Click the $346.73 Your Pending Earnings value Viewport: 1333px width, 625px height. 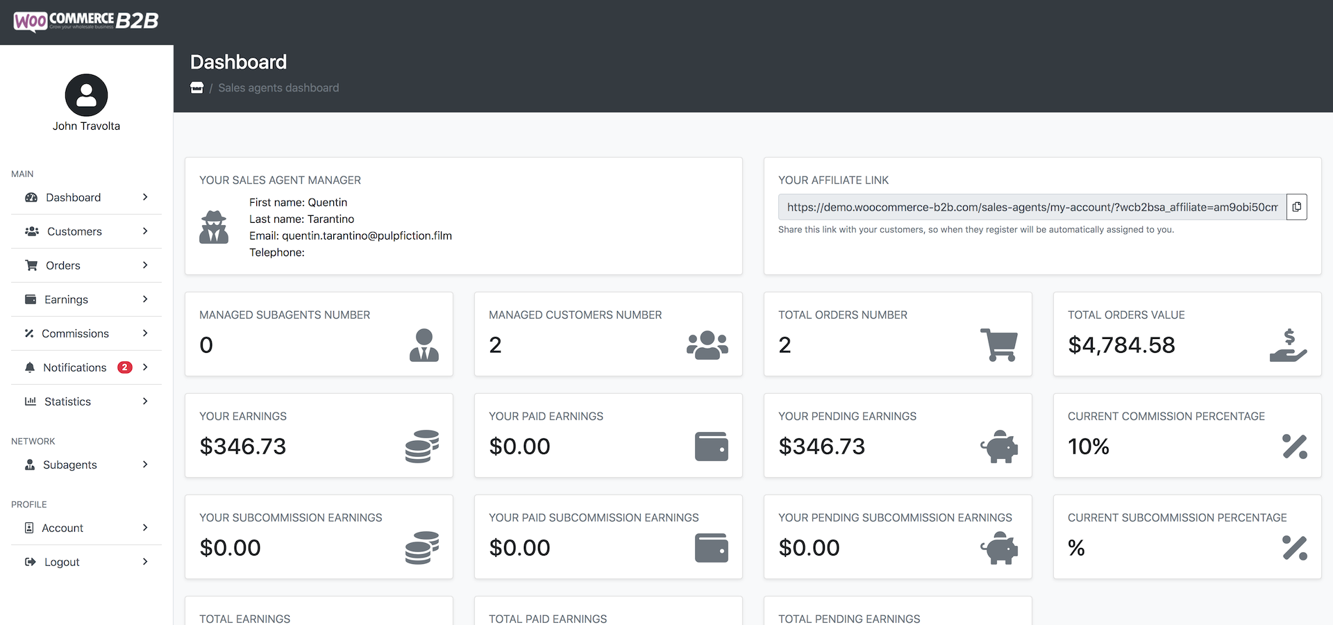(x=822, y=447)
